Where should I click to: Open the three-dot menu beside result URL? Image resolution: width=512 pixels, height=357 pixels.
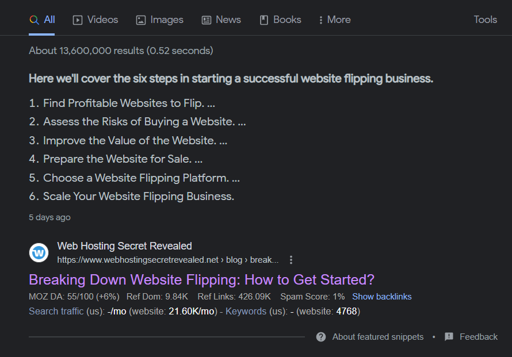click(x=291, y=260)
